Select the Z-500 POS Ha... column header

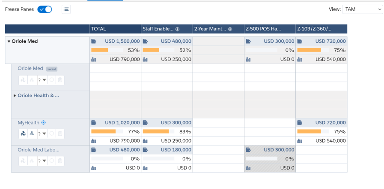(x=270, y=29)
